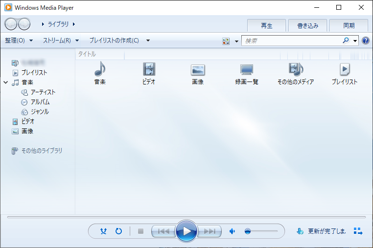Toggle shuffle playback mode
Image resolution: width=373 pixels, height=248 pixels.
click(x=103, y=231)
